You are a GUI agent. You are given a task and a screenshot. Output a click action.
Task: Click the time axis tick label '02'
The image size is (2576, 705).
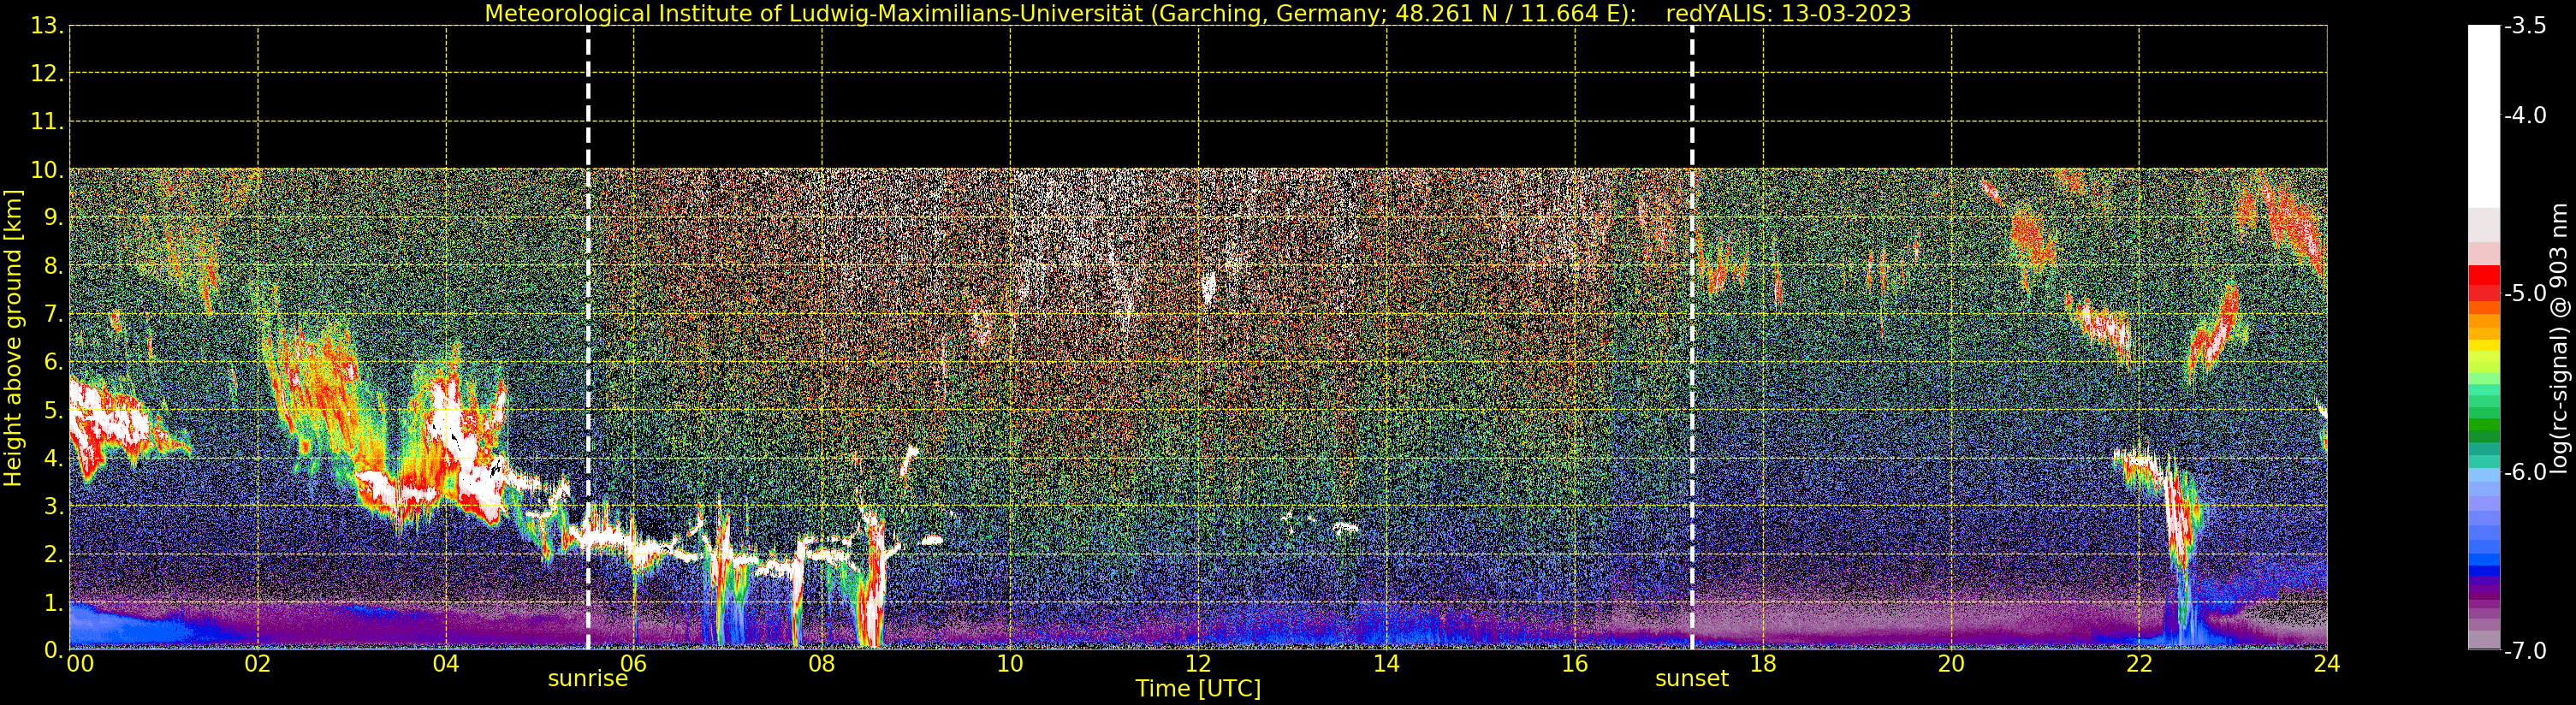pos(258,664)
